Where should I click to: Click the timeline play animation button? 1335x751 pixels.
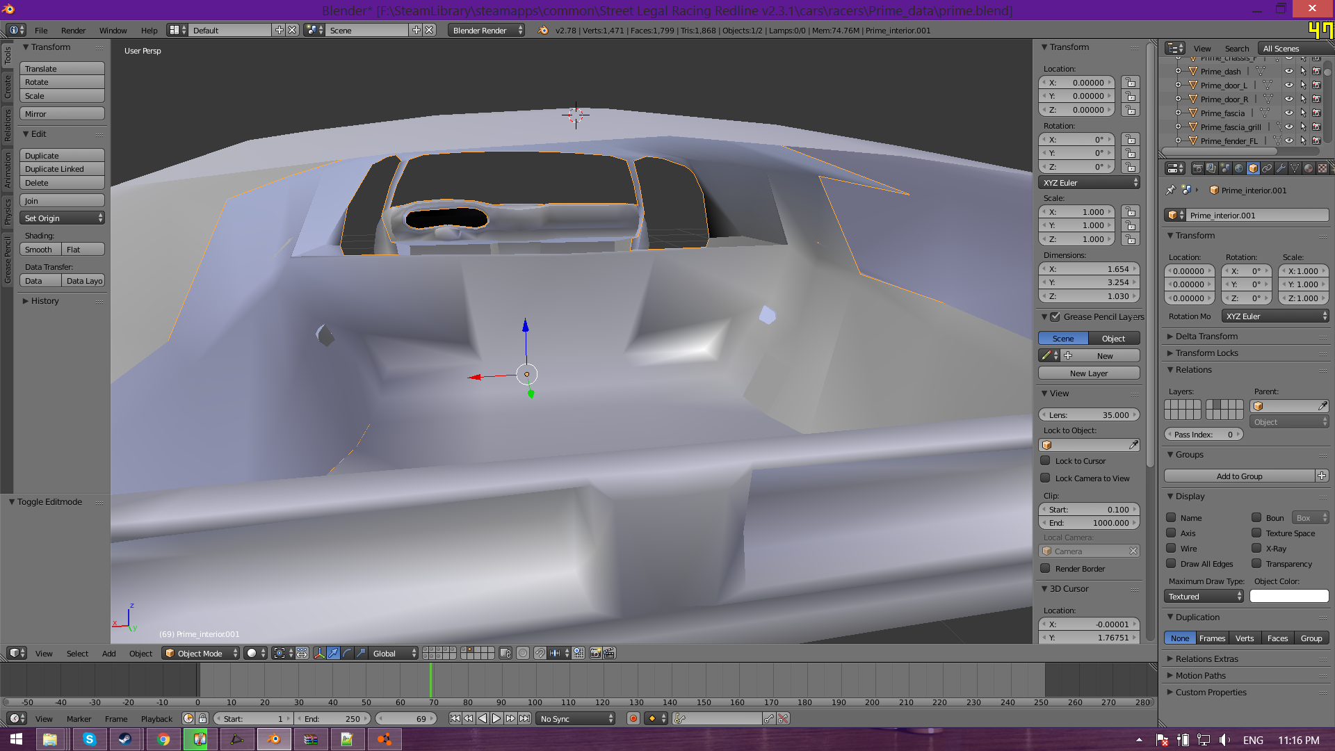496,718
